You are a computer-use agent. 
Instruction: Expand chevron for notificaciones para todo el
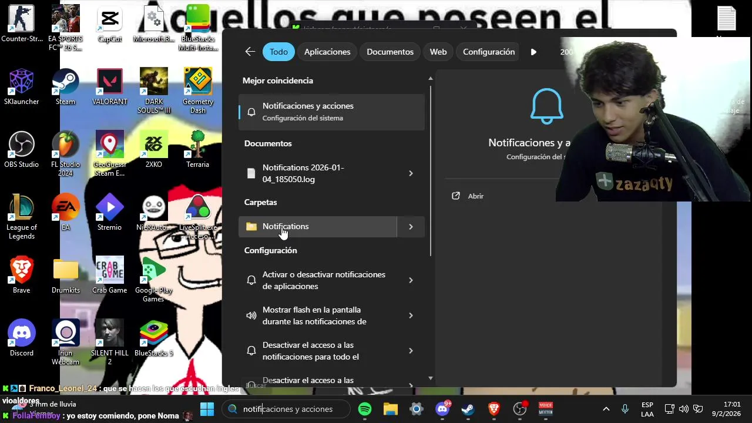coord(411,351)
